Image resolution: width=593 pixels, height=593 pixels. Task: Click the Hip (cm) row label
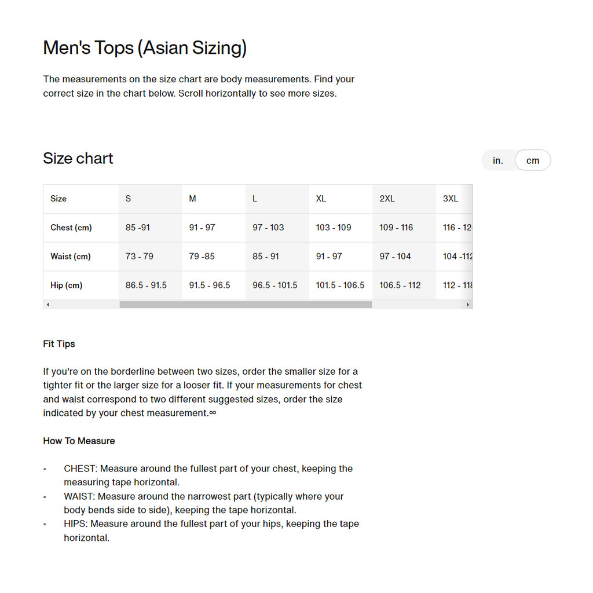click(66, 285)
